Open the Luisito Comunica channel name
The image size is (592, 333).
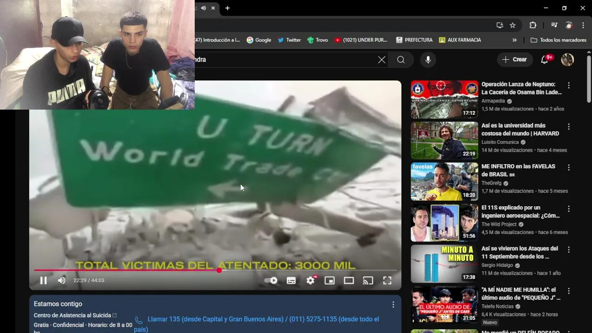[500, 142]
